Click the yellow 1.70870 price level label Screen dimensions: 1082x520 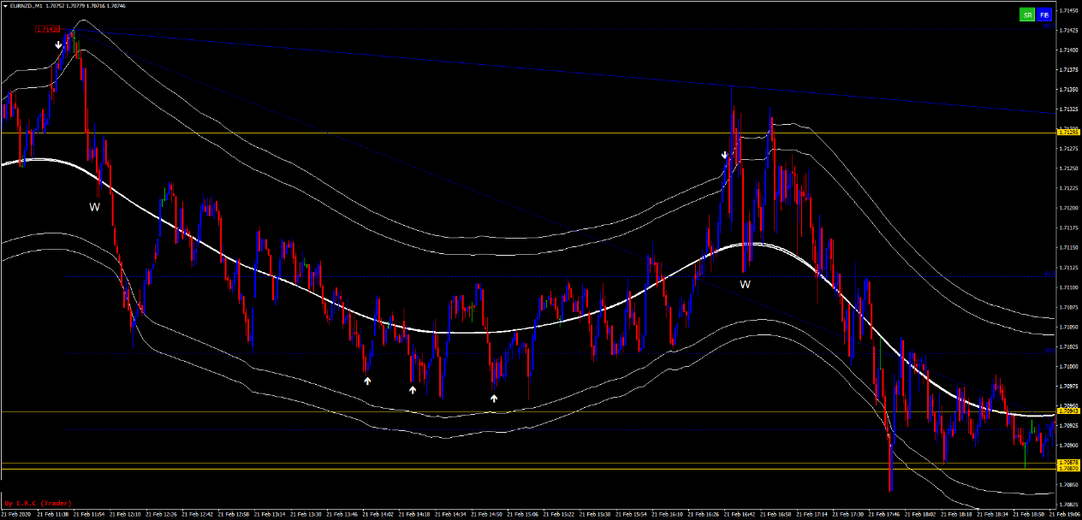1067,469
